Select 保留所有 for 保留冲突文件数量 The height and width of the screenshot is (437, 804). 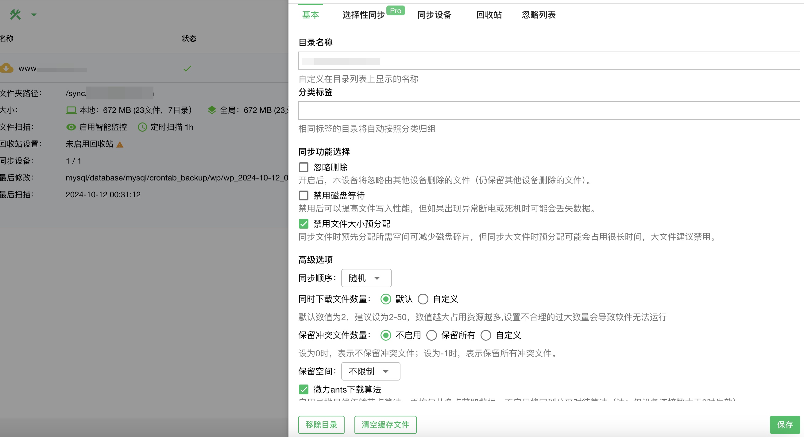[x=432, y=335]
